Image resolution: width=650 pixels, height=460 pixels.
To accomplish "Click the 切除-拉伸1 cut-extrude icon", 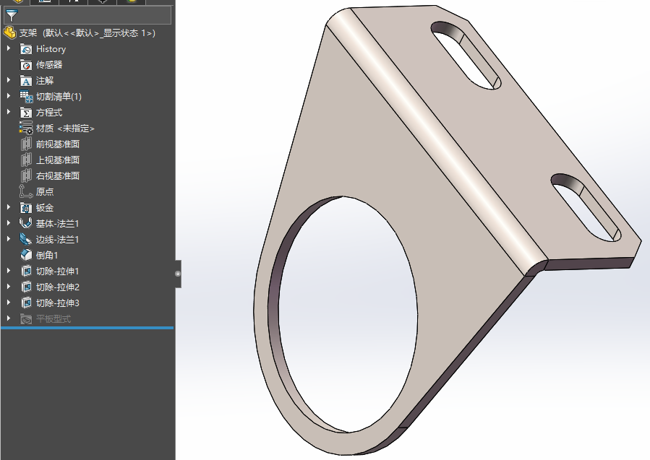I will tap(26, 272).
